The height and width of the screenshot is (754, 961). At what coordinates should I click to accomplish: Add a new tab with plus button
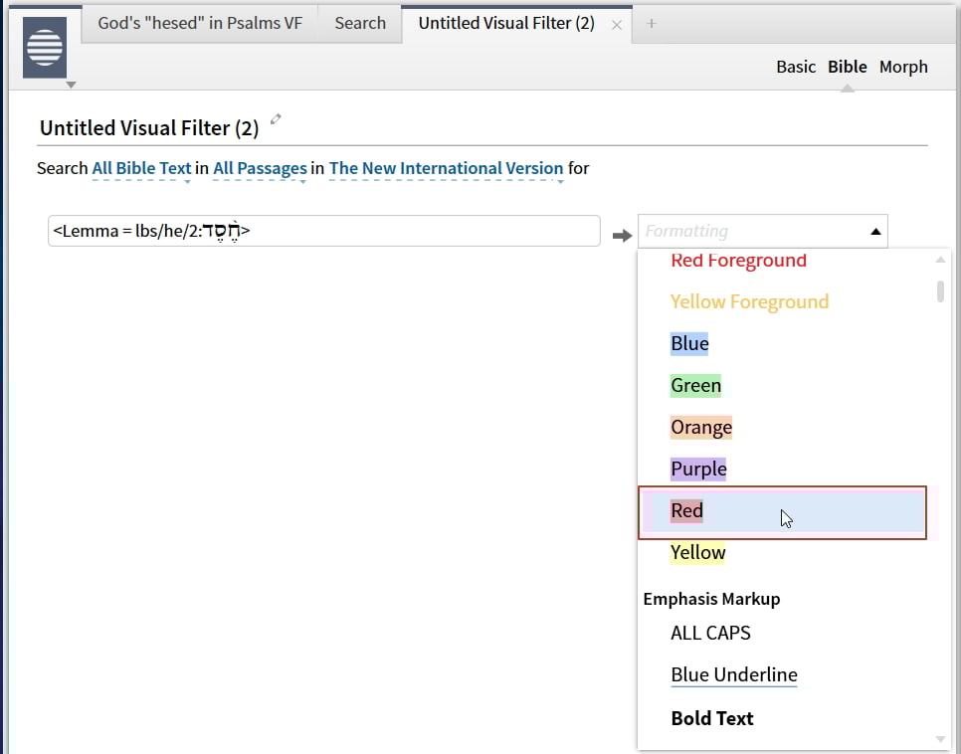click(x=652, y=23)
